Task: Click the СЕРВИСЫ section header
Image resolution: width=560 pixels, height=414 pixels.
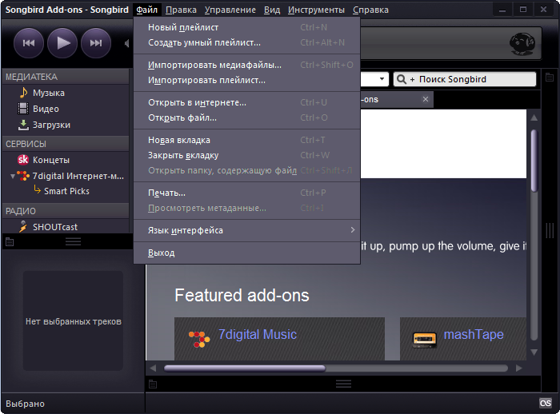Action: tap(66, 144)
